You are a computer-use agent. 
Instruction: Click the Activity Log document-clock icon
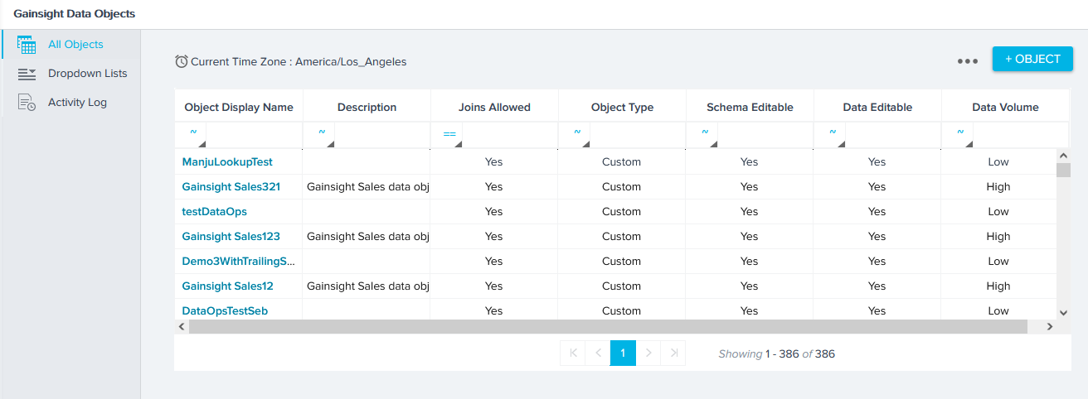(x=27, y=103)
